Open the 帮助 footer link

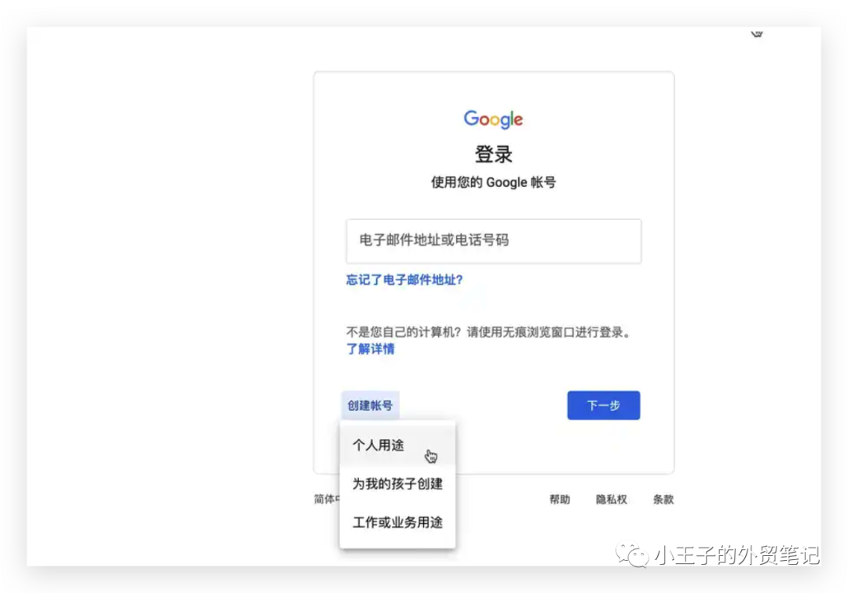coord(560,500)
